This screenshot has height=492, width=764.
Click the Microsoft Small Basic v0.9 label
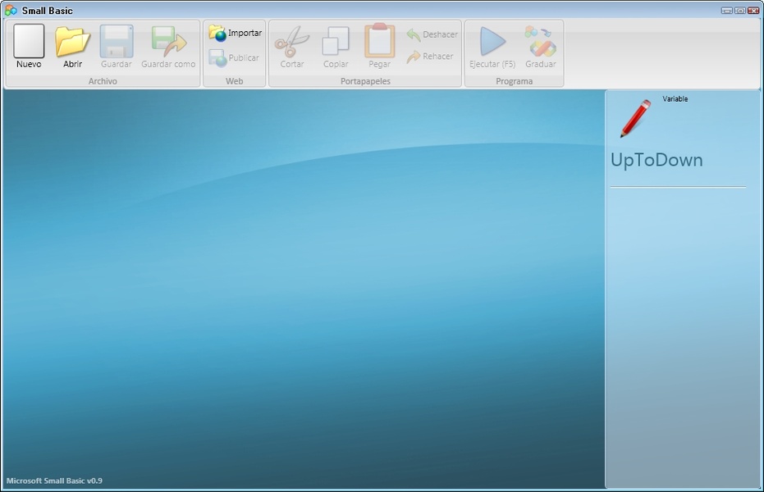tap(54, 481)
